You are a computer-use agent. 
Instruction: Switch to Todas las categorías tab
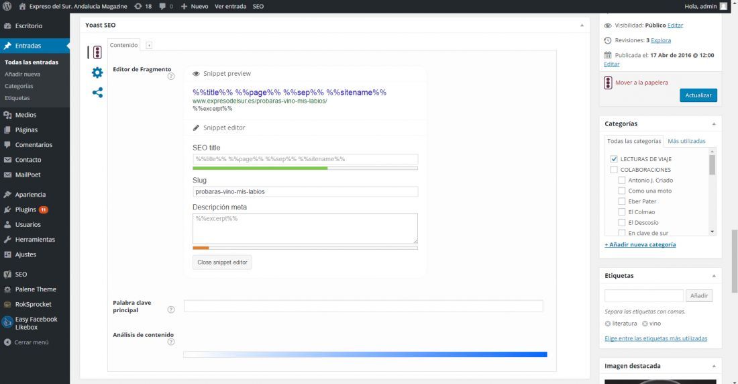pyautogui.click(x=634, y=141)
